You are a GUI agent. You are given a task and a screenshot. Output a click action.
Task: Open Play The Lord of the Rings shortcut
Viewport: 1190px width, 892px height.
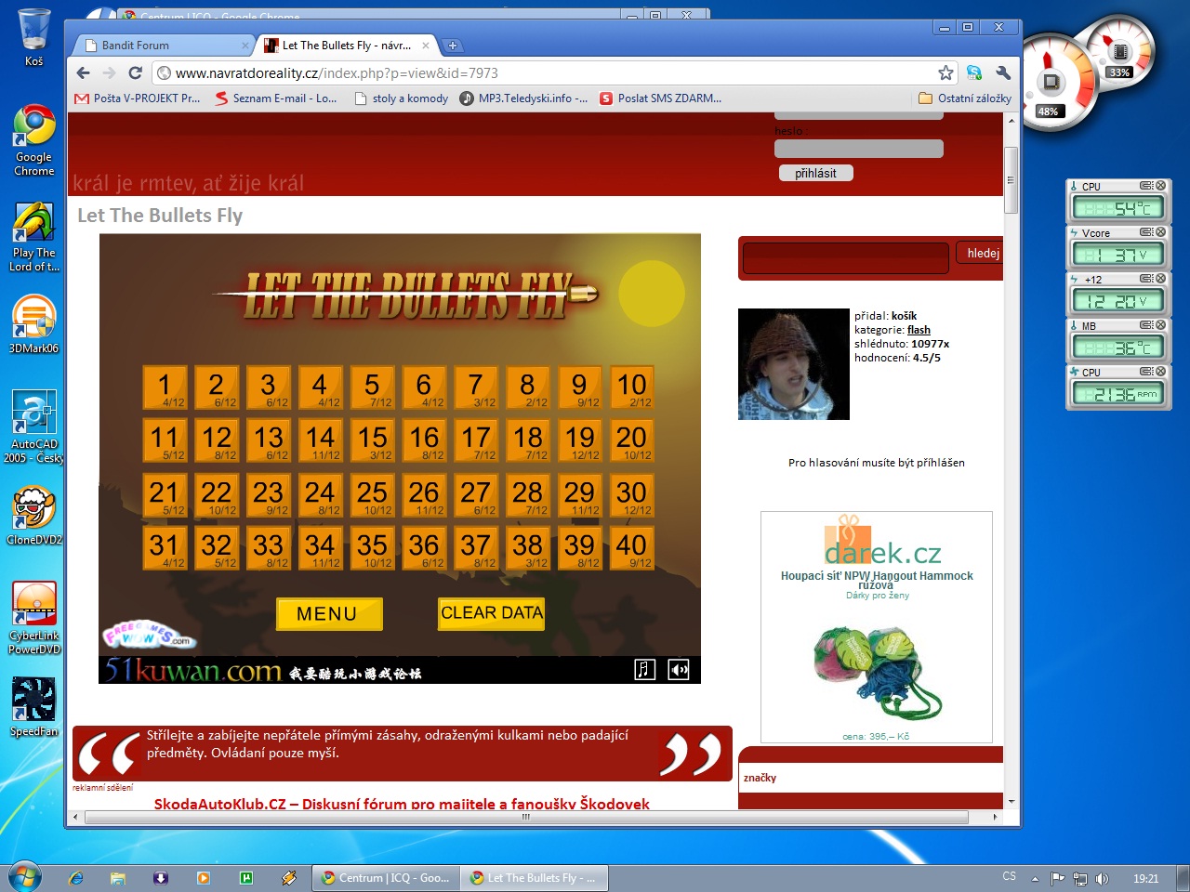click(x=33, y=237)
